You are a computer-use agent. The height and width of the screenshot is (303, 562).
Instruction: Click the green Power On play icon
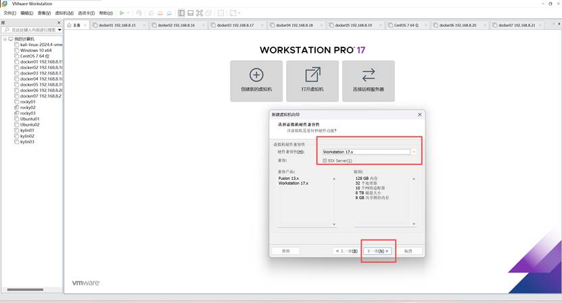tap(122, 13)
